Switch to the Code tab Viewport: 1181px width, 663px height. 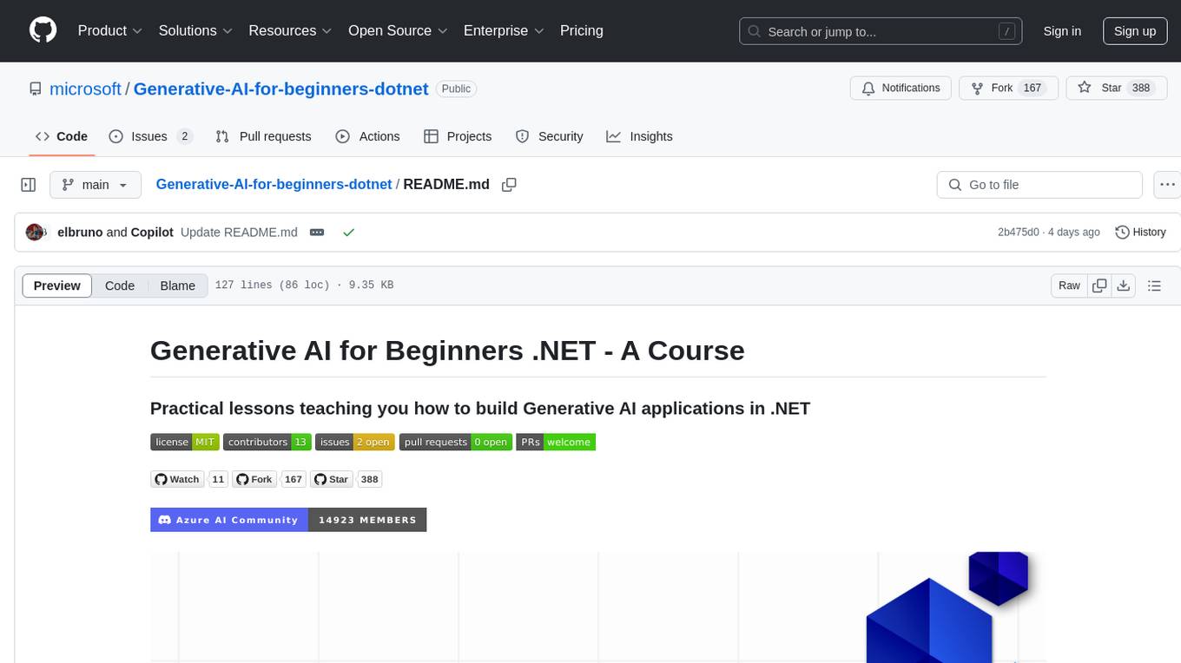[x=62, y=136]
